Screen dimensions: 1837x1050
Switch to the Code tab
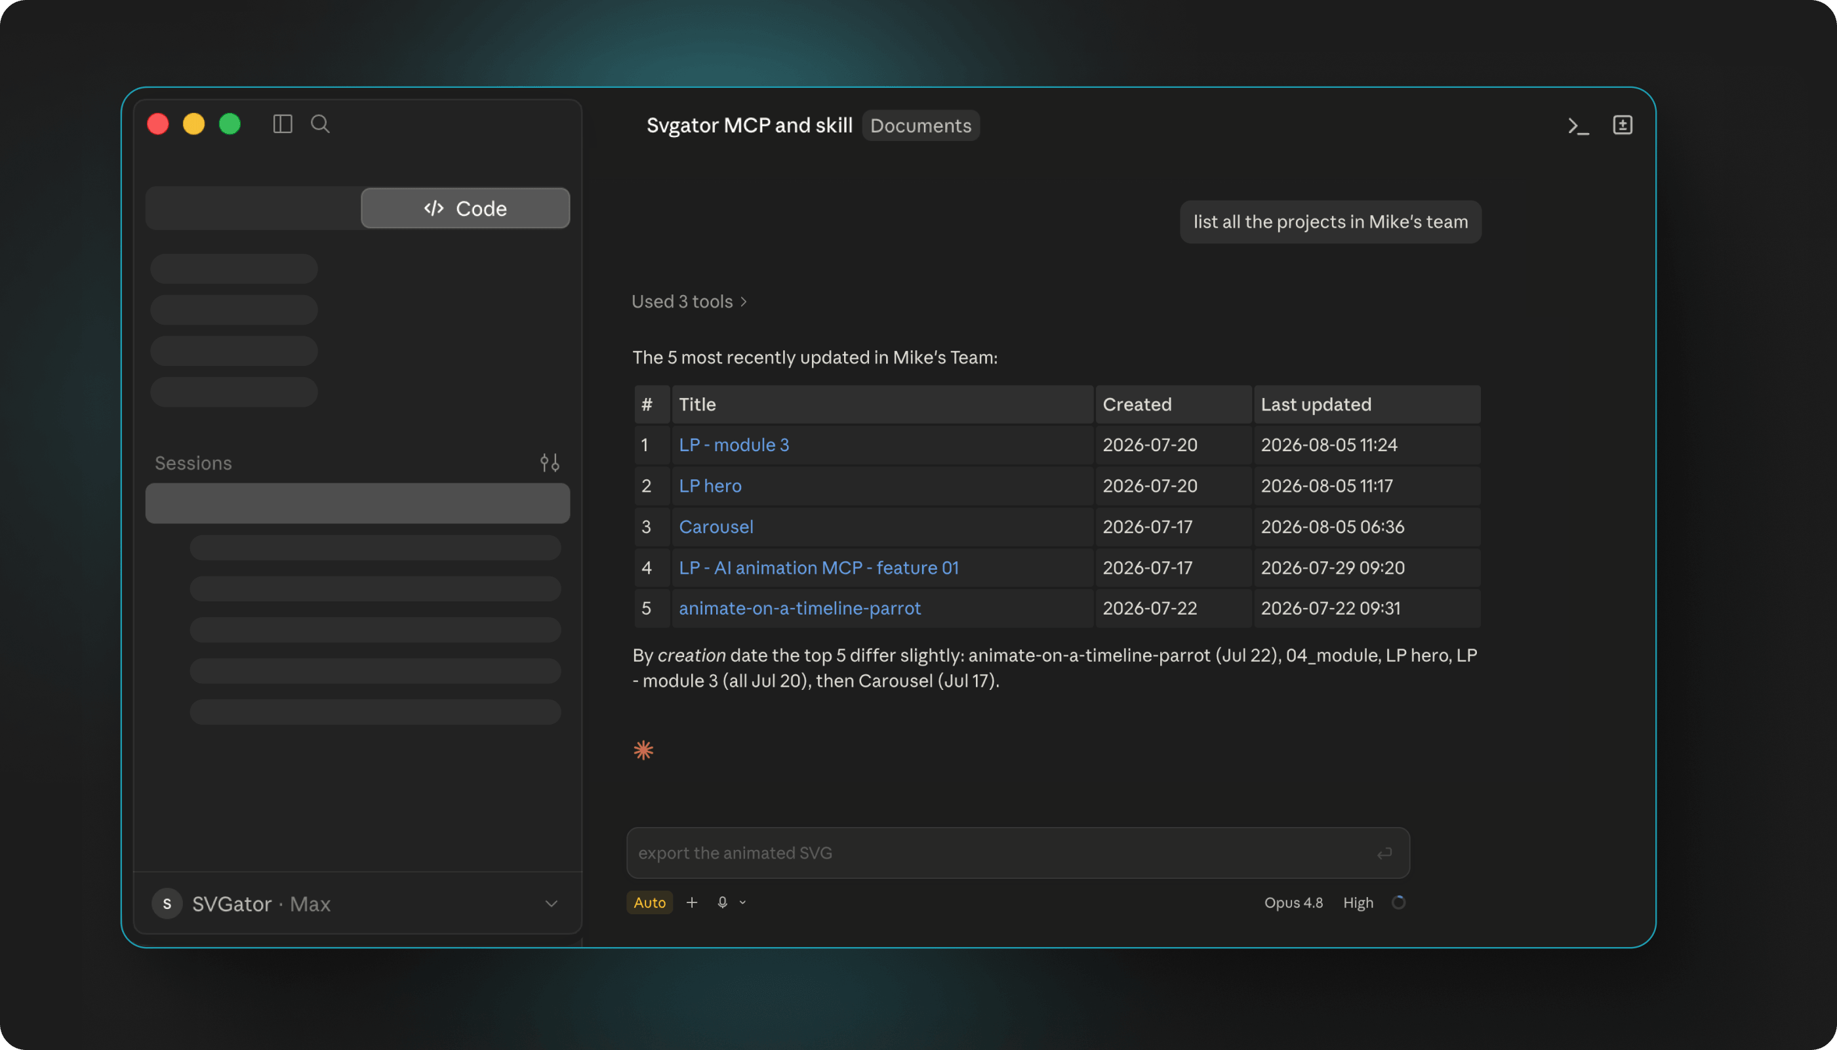coord(465,209)
